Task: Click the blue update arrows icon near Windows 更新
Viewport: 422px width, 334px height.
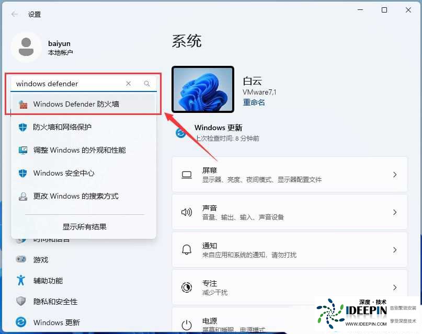Action: tap(181, 133)
